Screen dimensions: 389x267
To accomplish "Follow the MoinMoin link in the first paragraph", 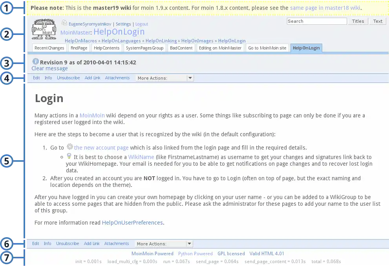I will click(x=92, y=115).
